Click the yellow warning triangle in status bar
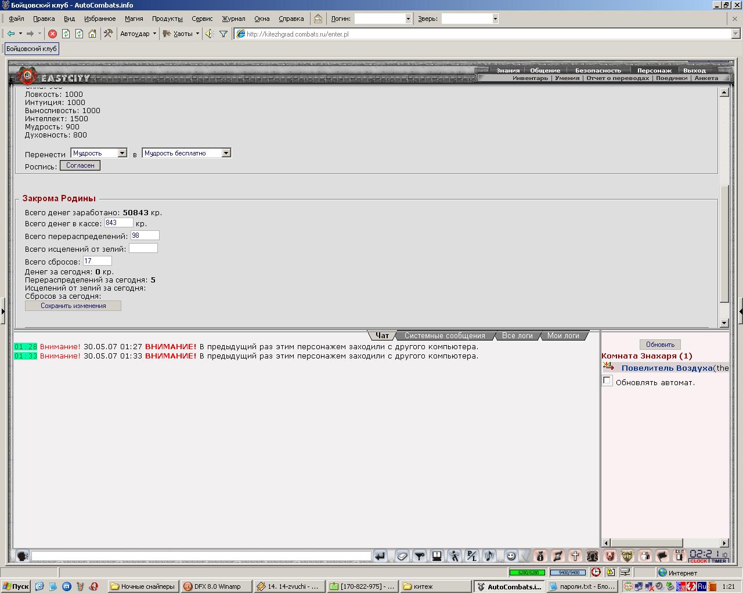The height and width of the screenshot is (594, 743). click(x=611, y=572)
